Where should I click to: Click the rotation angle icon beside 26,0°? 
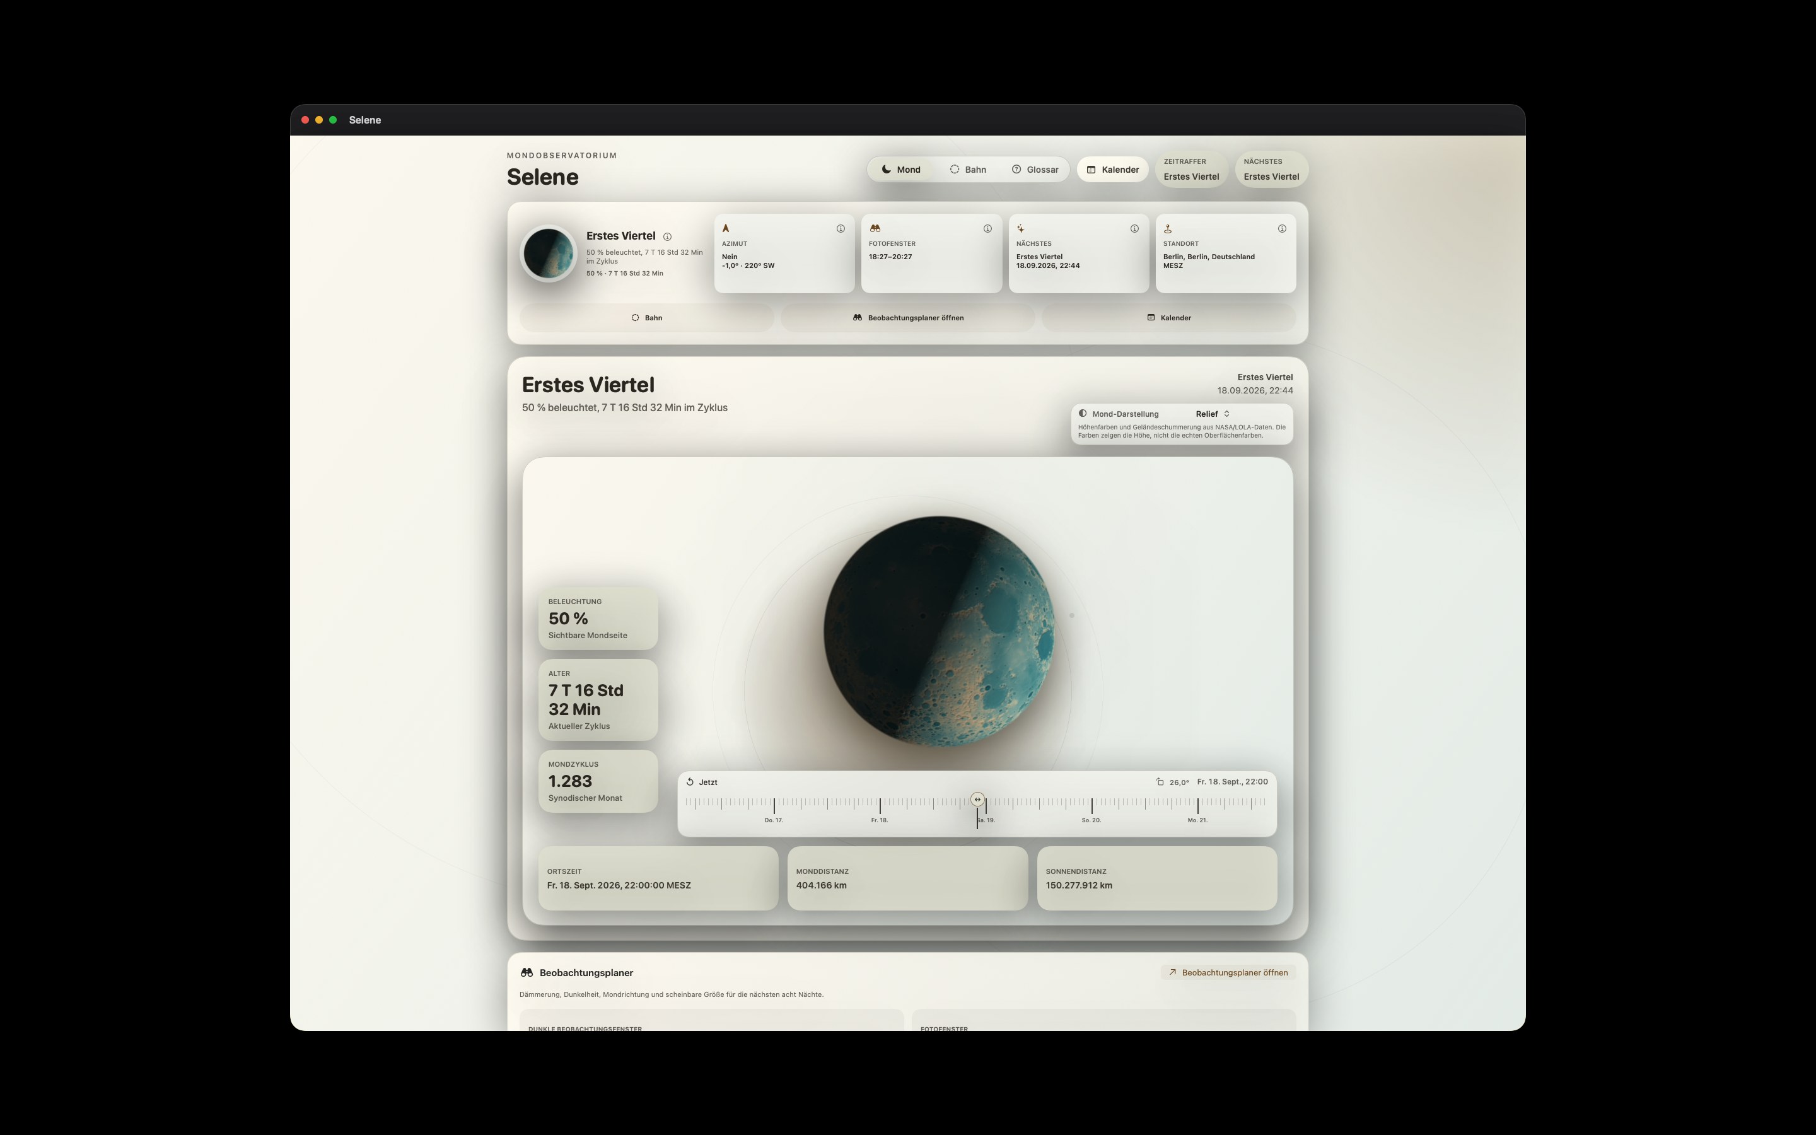pyautogui.click(x=1160, y=781)
